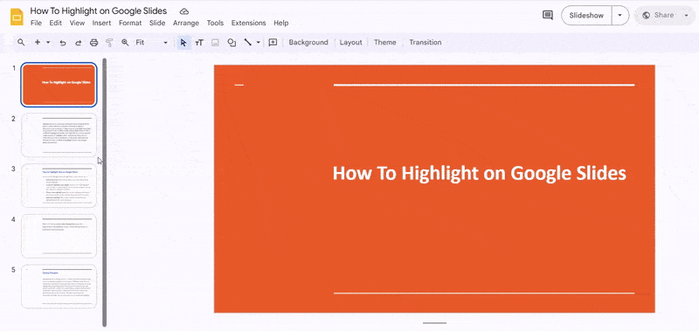Image resolution: width=699 pixels, height=331 pixels.
Task: Open the Insert menu
Action: pos(101,24)
